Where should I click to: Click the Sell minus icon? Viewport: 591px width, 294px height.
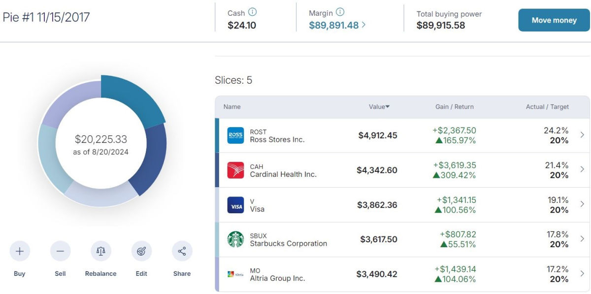pyautogui.click(x=60, y=251)
